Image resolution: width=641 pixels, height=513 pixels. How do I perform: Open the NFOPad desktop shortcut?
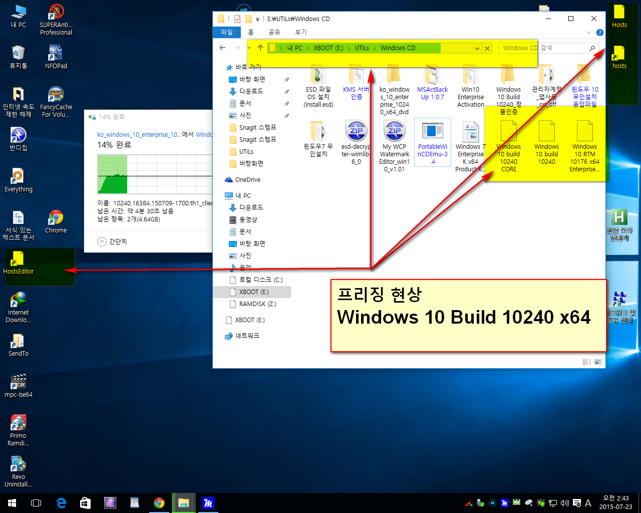pyautogui.click(x=56, y=57)
